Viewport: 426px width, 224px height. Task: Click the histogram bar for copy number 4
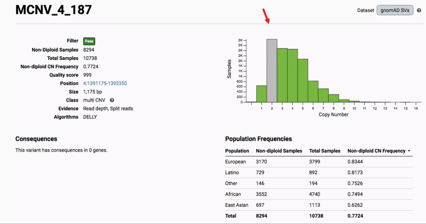(293, 76)
